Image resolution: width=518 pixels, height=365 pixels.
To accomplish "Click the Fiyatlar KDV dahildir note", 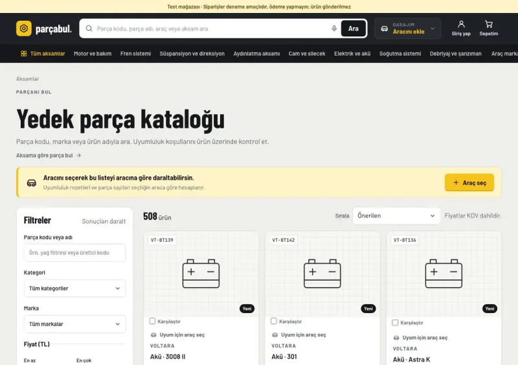I will (473, 216).
